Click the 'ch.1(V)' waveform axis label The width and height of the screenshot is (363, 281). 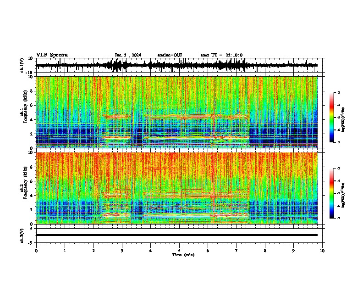click(x=22, y=65)
